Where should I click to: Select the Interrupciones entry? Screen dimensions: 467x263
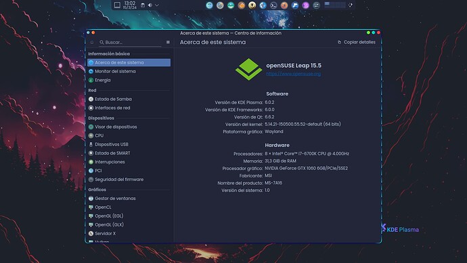pyautogui.click(x=129, y=162)
